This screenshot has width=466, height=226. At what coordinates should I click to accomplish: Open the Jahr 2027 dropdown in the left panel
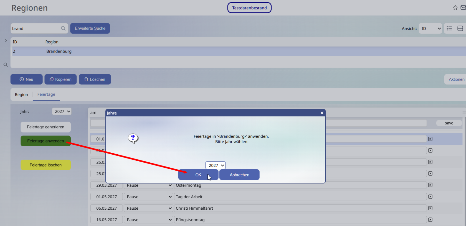coord(62,111)
